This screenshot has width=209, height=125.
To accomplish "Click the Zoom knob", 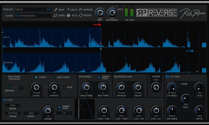I will [156, 87].
